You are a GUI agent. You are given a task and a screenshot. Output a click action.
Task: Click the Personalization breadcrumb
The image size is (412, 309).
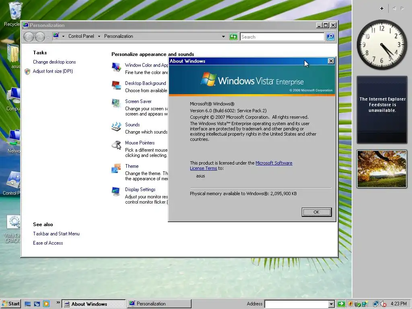[x=119, y=36]
